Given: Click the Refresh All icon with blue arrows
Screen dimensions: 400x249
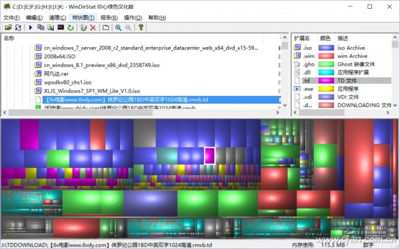Looking at the screenshot, I should (x=18, y=27).
